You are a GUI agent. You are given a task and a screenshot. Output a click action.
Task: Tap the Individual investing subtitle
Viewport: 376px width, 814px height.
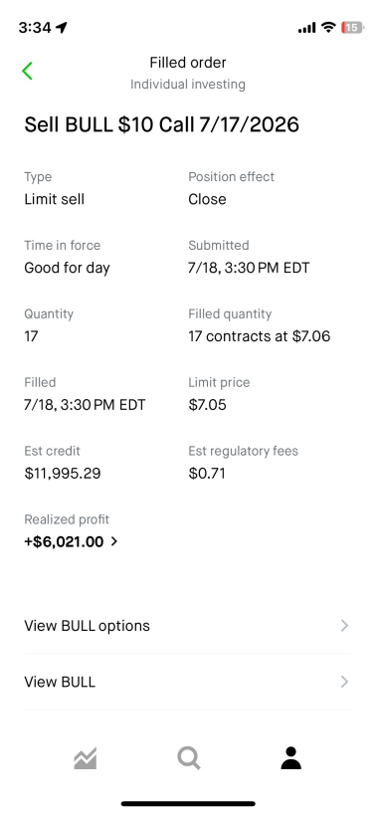pyautogui.click(x=188, y=85)
